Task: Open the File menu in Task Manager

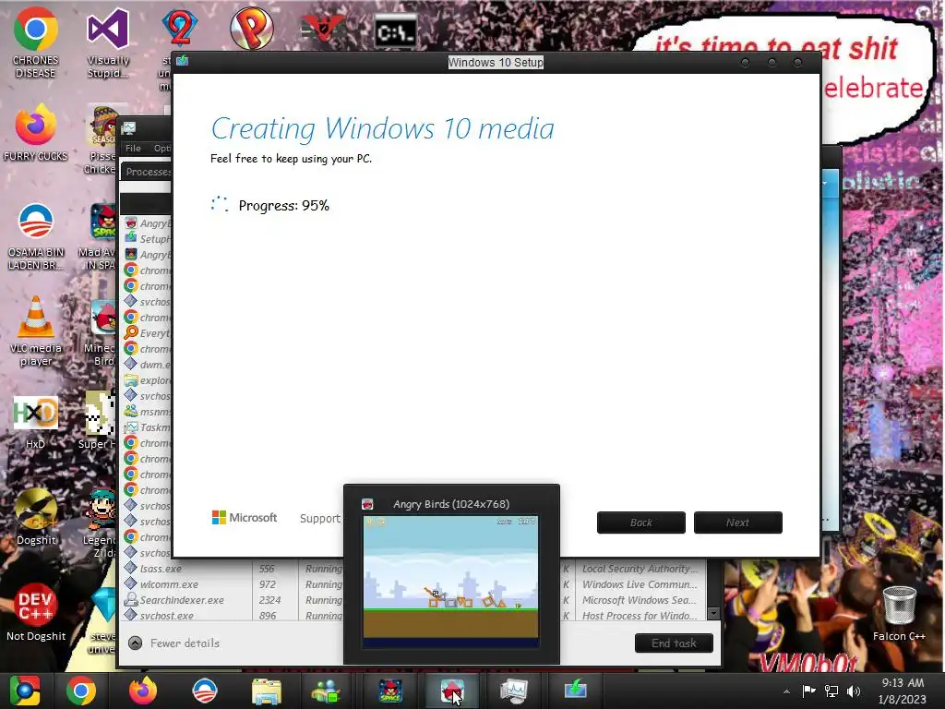Action: tap(133, 149)
